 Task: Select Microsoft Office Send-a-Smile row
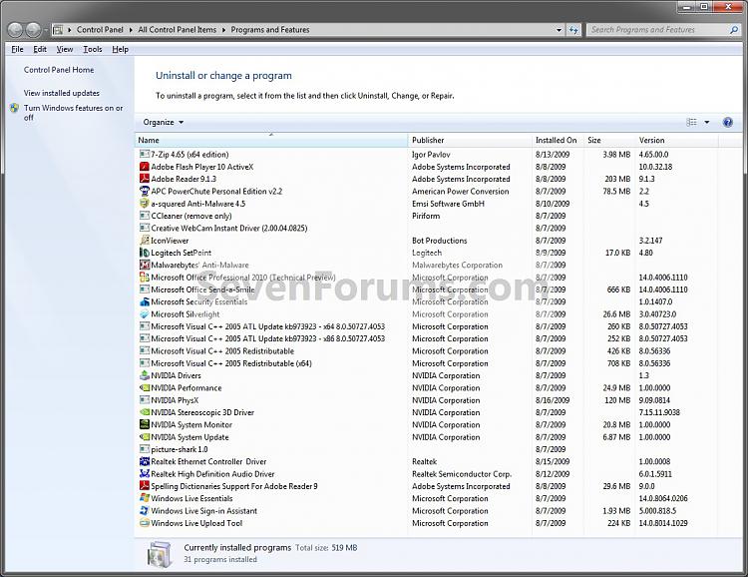(428, 289)
